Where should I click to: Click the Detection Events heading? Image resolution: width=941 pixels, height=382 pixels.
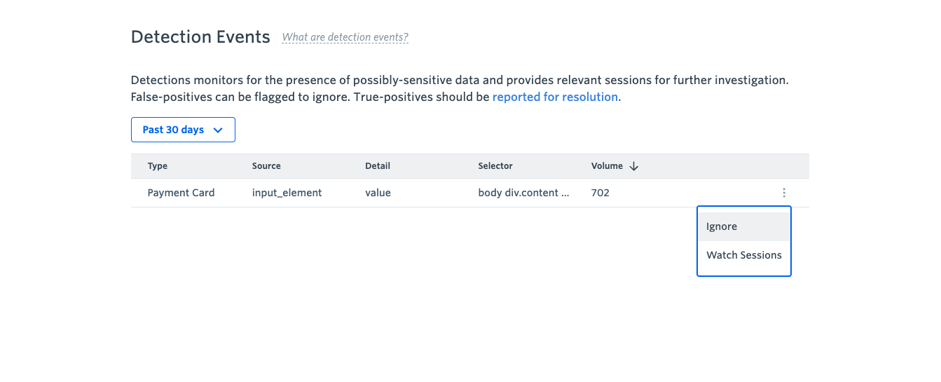click(x=200, y=37)
